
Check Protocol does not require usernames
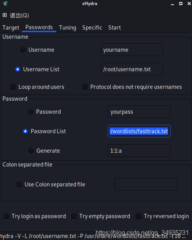(85, 87)
